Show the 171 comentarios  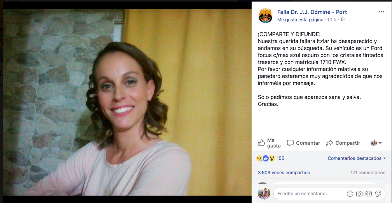[368, 173]
